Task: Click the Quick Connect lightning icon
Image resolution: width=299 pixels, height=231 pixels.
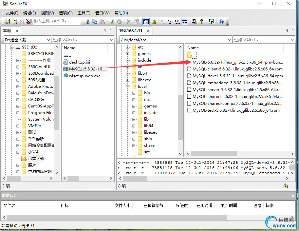Action: (14, 22)
